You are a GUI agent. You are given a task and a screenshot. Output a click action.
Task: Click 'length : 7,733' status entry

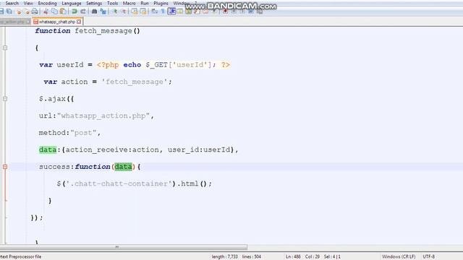click(225, 256)
